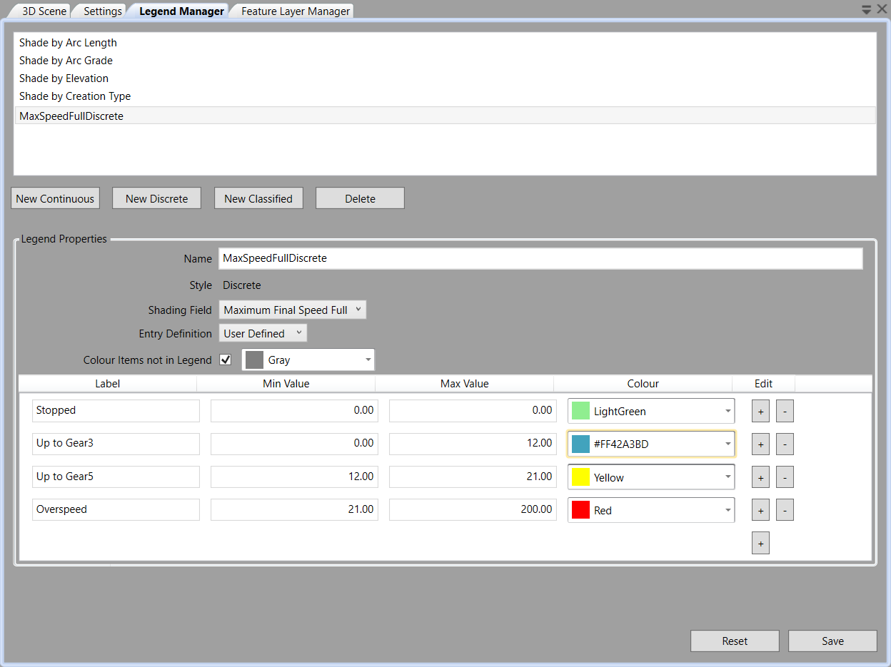Open the Entry Definition dropdown
The height and width of the screenshot is (667, 891).
click(263, 333)
